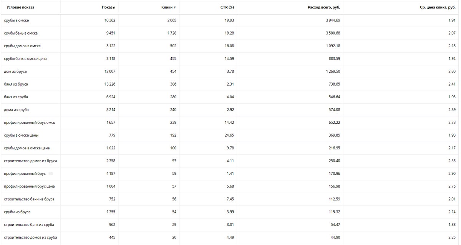Screen dimensions: 461x245
Task: Click the keyword баня из бруса
Action: click(x=16, y=84)
